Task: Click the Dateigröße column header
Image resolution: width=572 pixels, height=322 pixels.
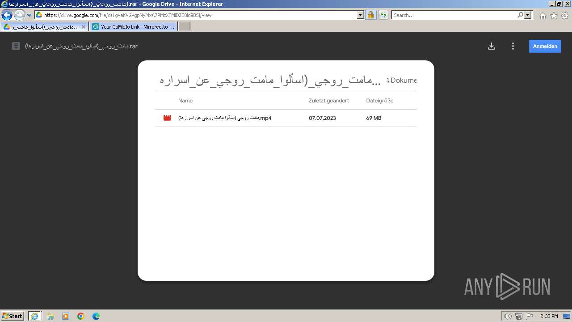Action: [380, 101]
